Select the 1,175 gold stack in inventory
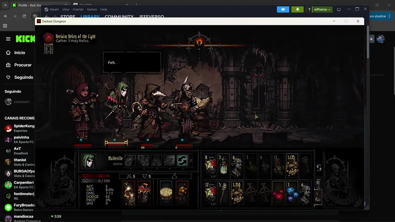This screenshot has height=222, width=395. click(292, 166)
